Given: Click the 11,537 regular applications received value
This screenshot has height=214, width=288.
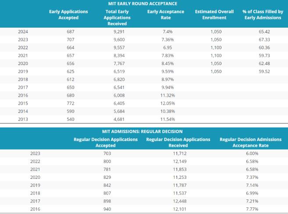Looking at the screenshot, I should [180, 193].
